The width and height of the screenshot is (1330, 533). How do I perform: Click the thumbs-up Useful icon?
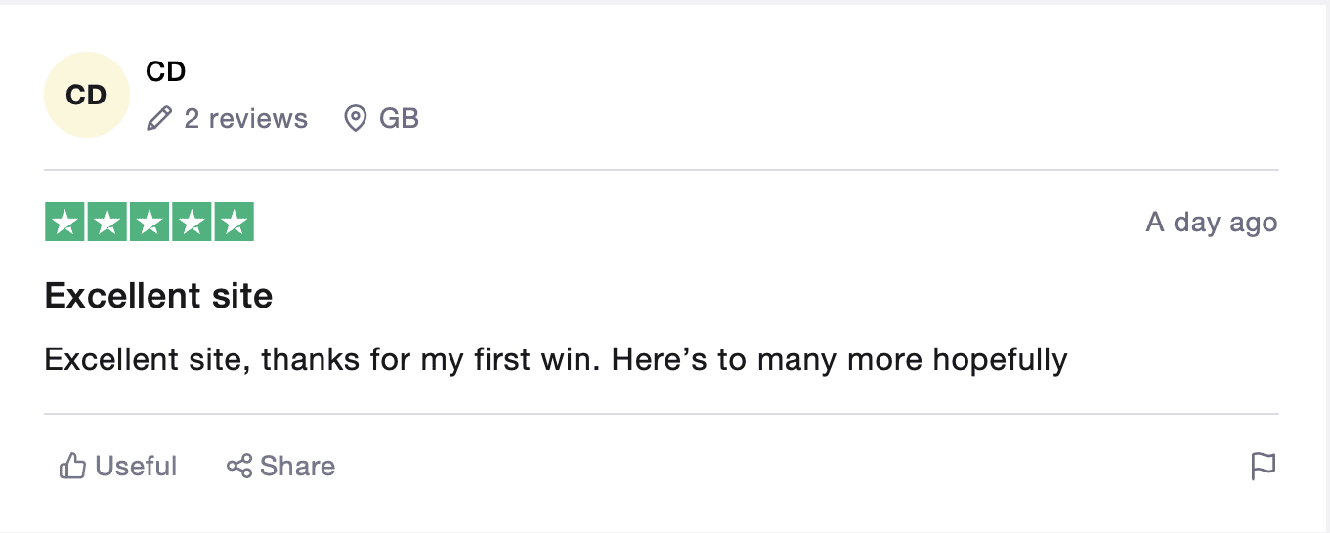coord(73,467)
